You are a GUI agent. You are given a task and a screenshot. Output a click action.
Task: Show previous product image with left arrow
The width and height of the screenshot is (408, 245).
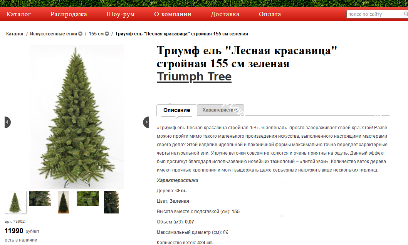(x=8, y=122)
